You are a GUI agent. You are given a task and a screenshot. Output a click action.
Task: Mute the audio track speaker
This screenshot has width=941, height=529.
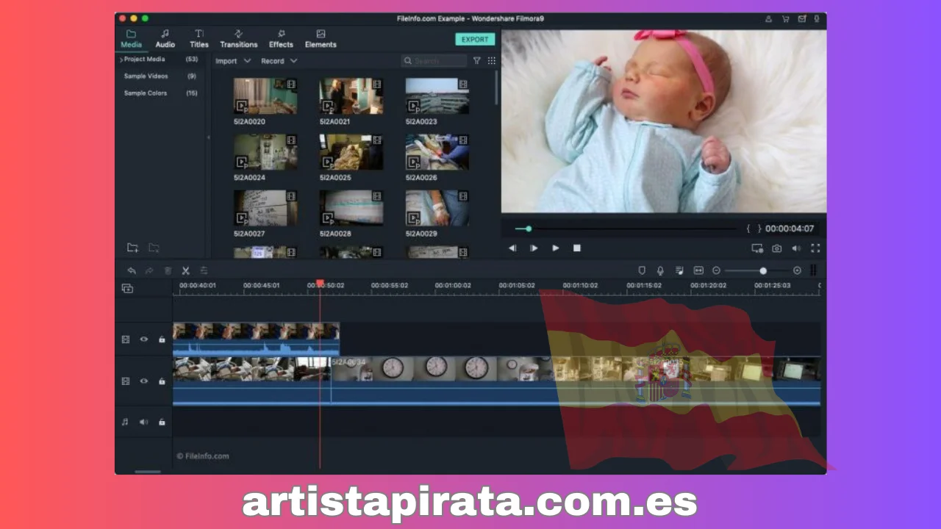pos(144,422)
